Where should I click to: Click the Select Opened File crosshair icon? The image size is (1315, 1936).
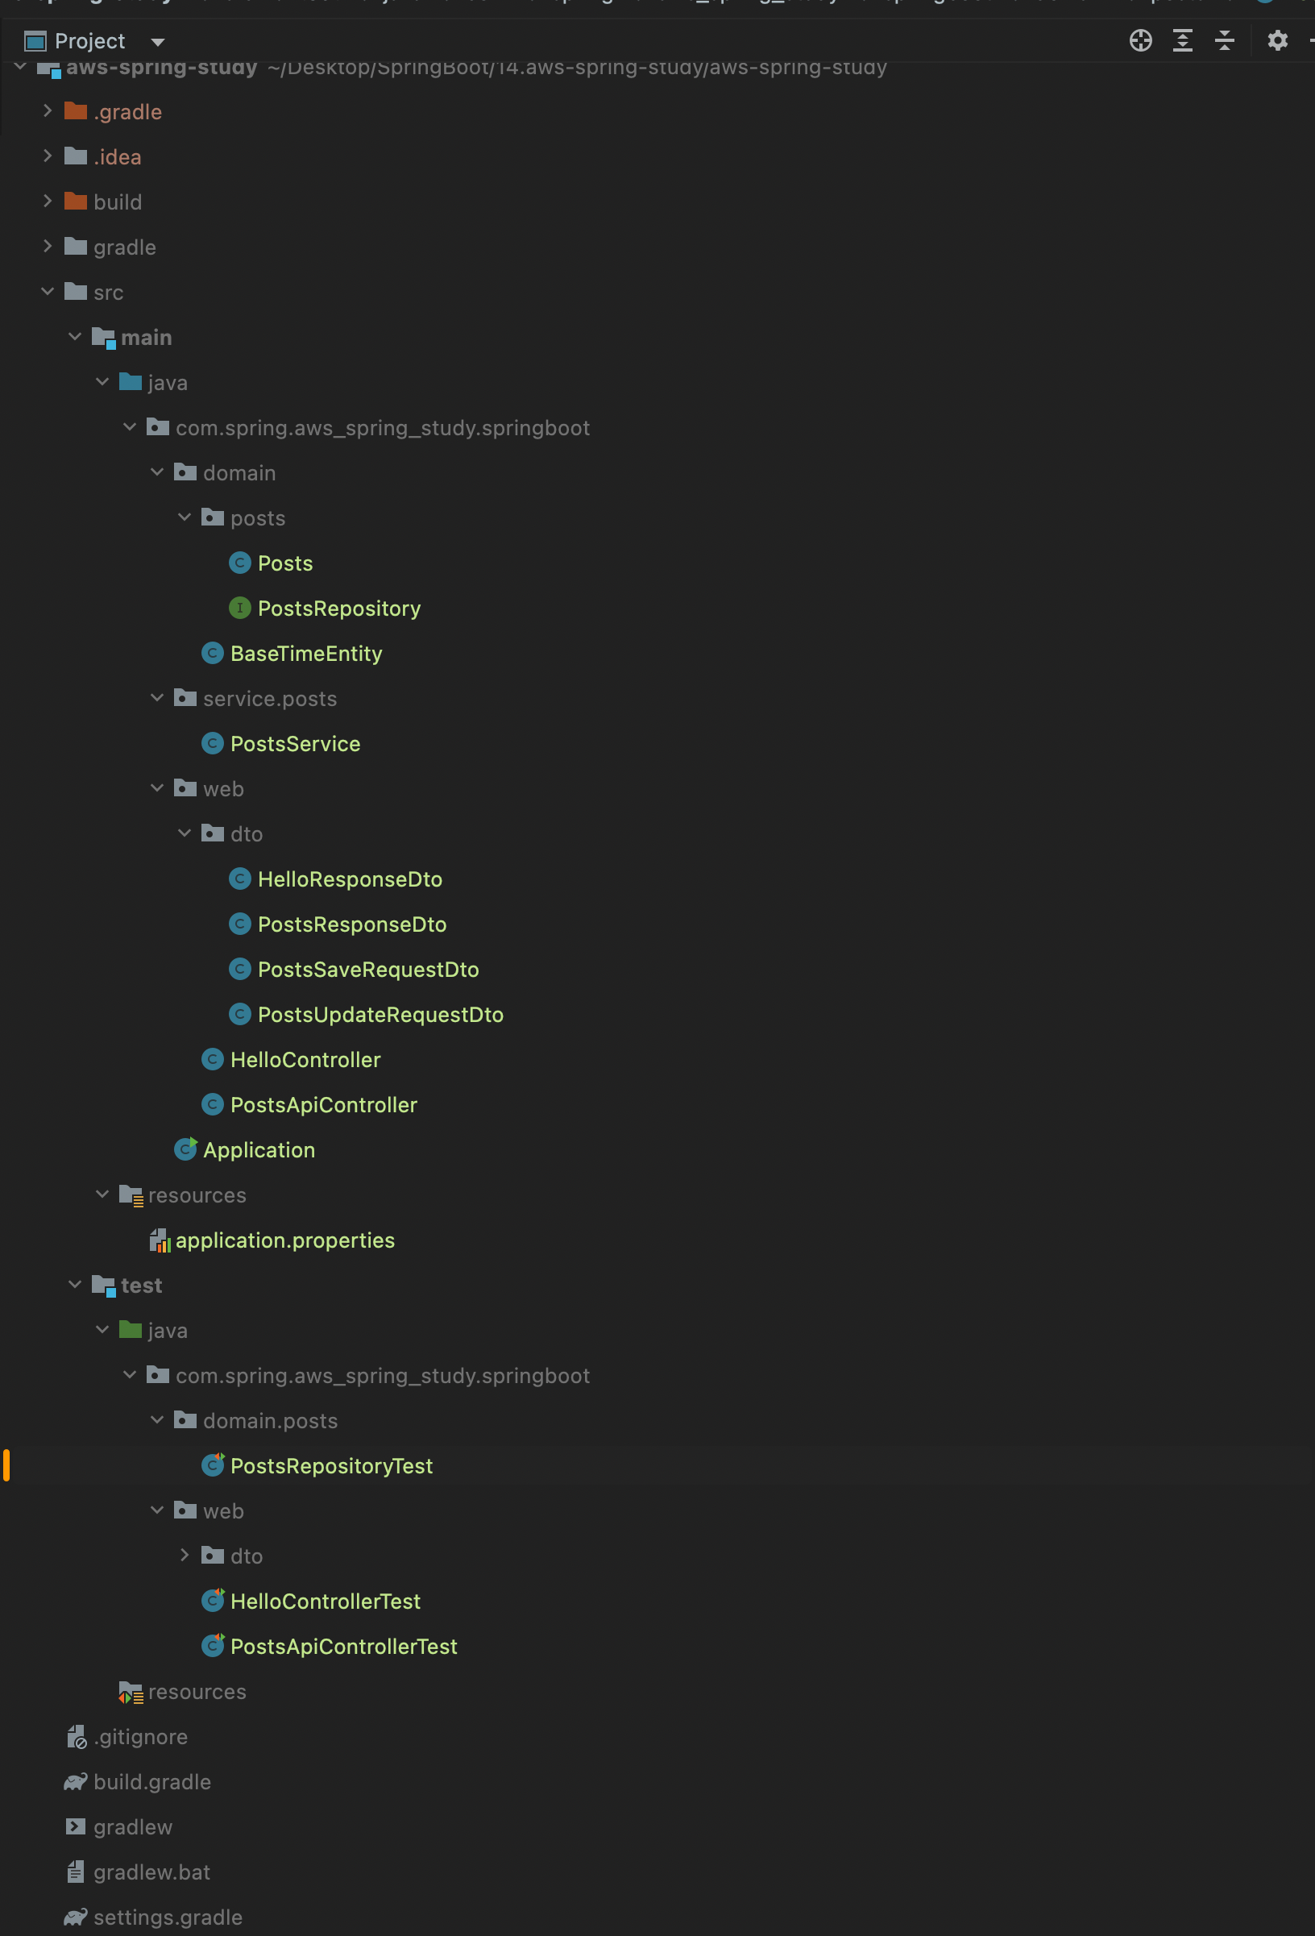point(1140,40)
